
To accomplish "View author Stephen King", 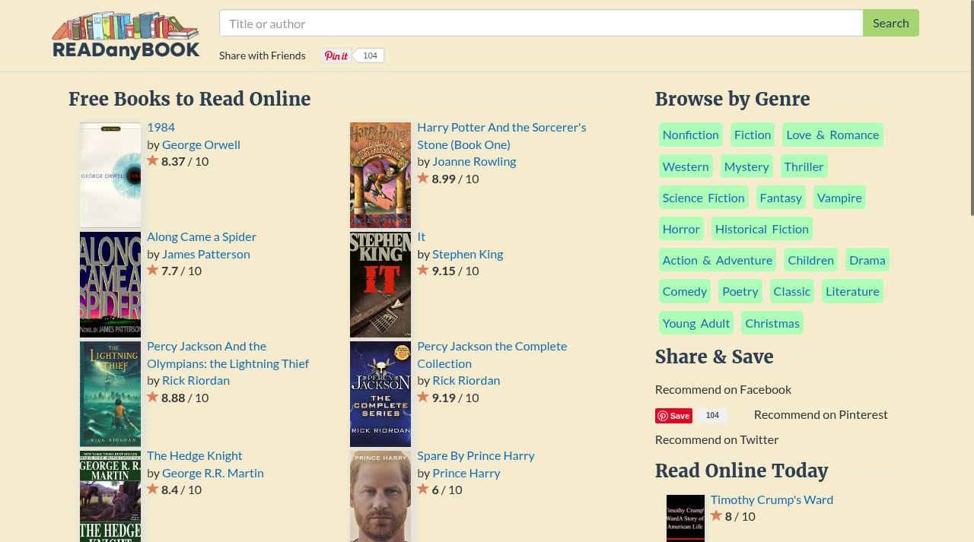I will [x=467, y=254].
